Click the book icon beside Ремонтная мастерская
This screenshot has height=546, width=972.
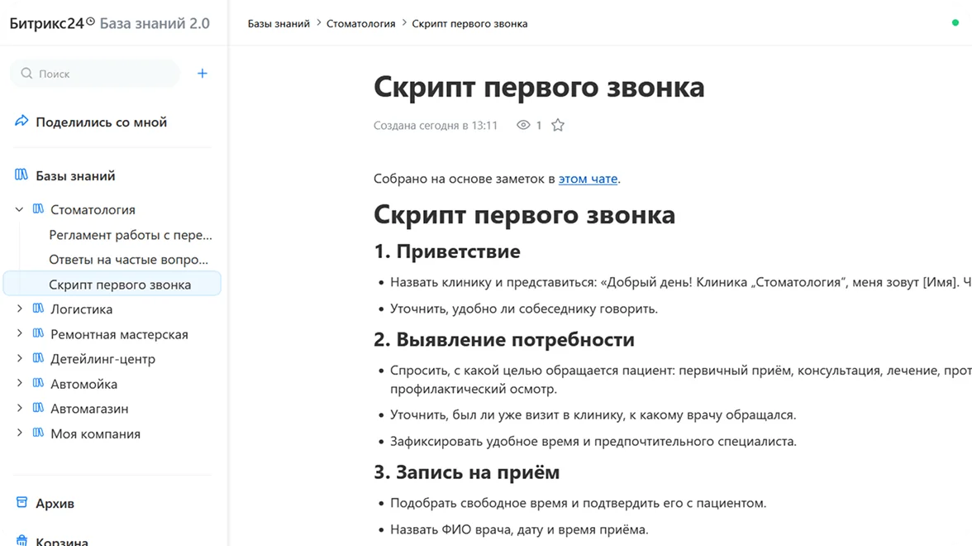coord(38,333)
